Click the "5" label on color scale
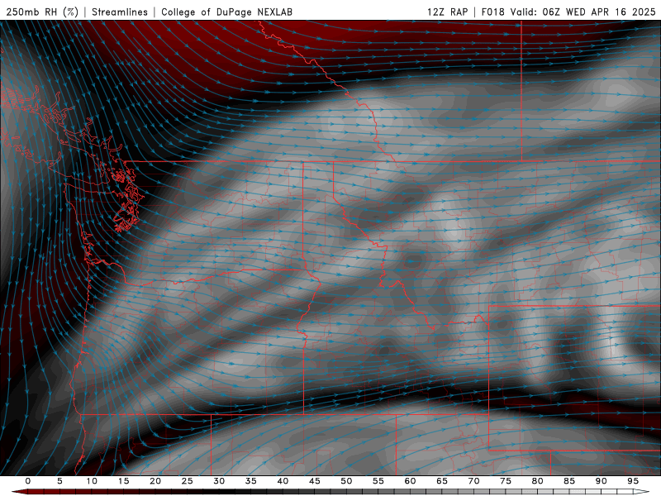Screen dimensions: 661x496 59,481
